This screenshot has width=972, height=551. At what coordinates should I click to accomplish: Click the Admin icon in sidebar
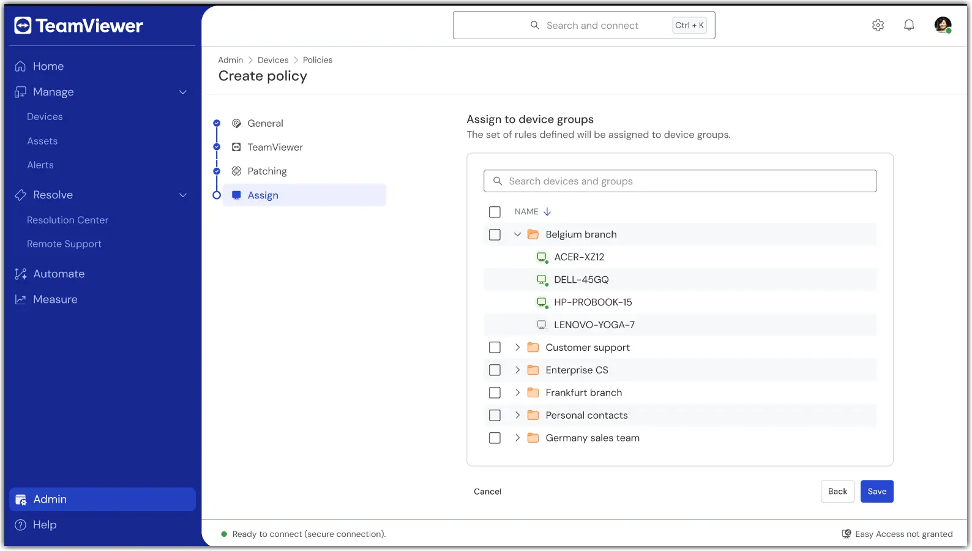coord(21,500)
